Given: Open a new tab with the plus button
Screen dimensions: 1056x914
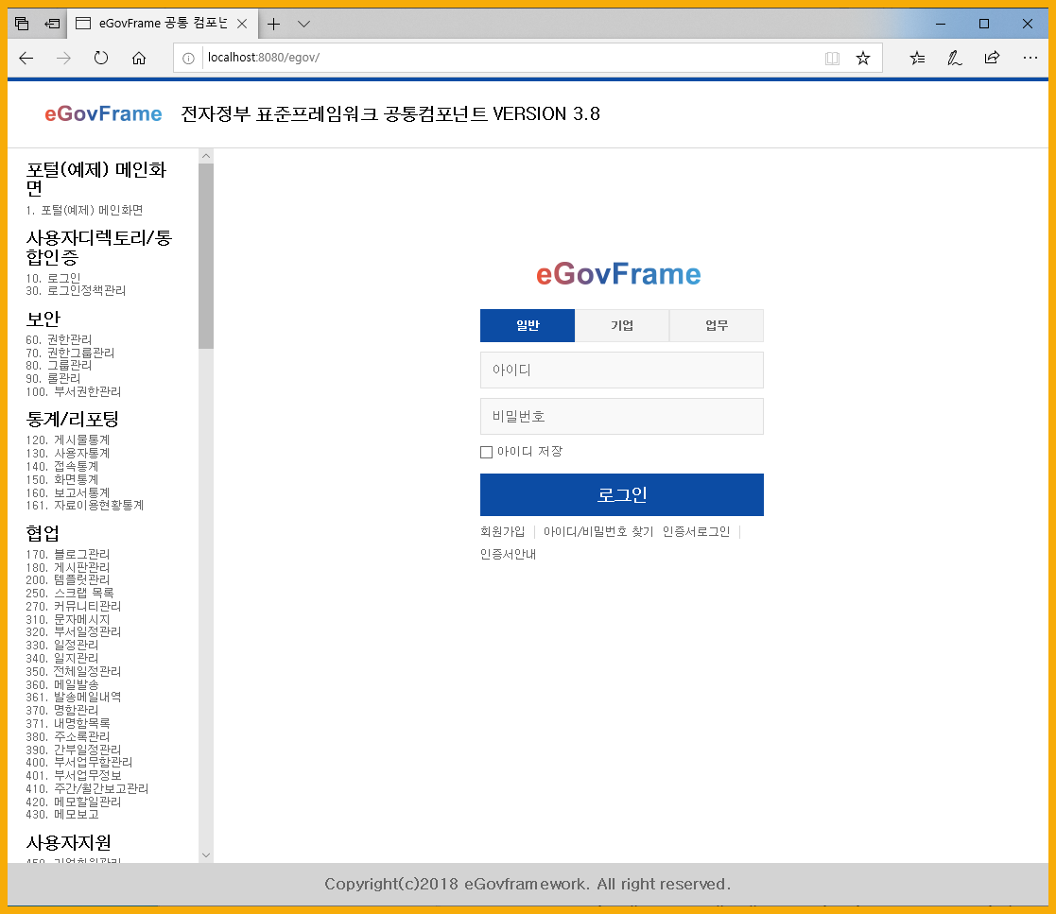Looking at the screenshot, I should pos(273,25).
